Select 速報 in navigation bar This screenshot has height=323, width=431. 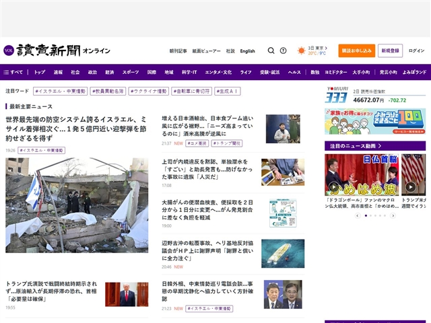click(x=58, y=72)
